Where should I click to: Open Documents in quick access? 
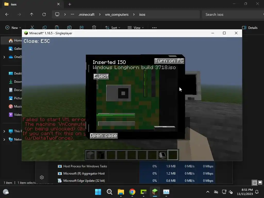15,90
